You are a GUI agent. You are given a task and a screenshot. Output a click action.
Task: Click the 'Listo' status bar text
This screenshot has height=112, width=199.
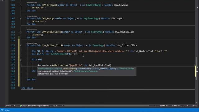[x=7, y=110]
